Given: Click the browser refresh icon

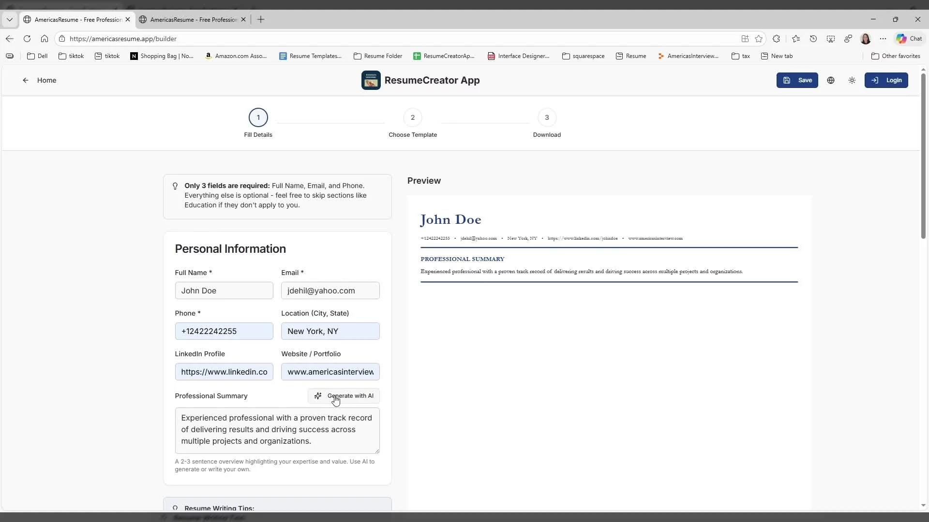Looking at the screenshot, I should (x=27, y=39).
